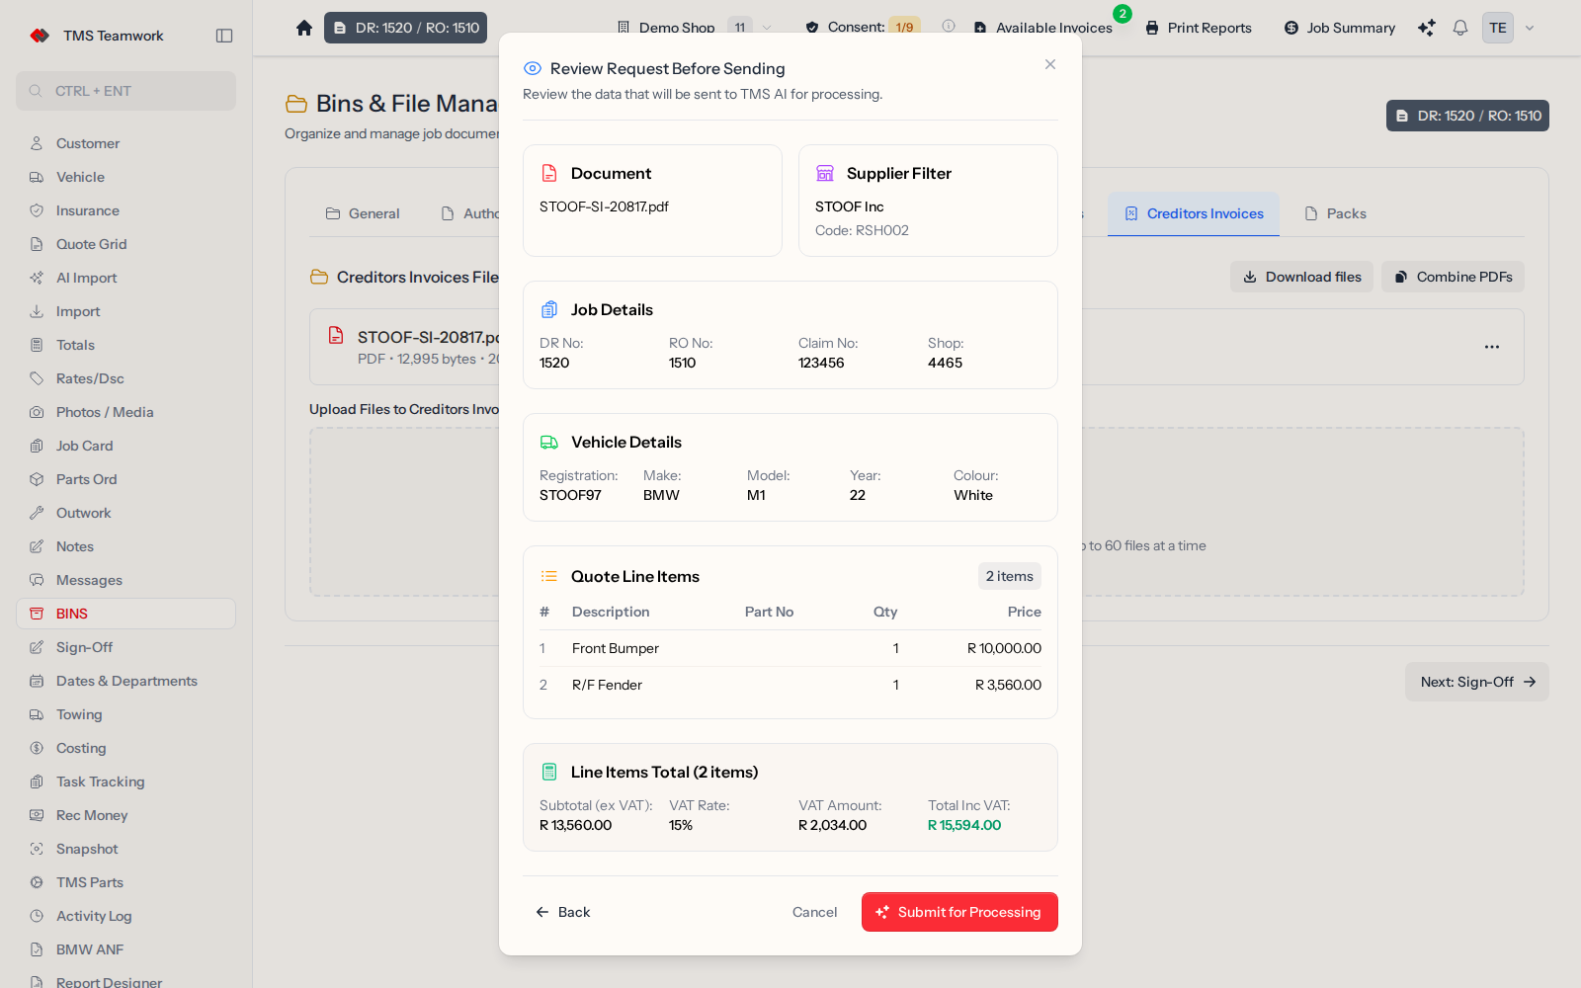
Task: Click the Rec Money icon
Action: (x=37, y=815)
